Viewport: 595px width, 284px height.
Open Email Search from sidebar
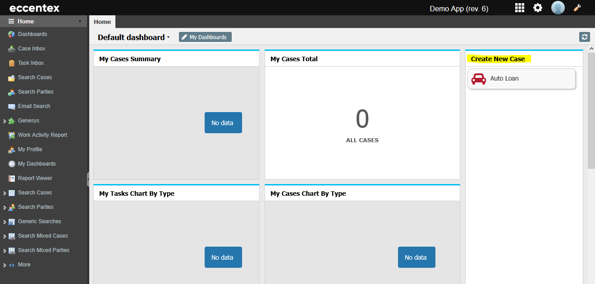click(34, 106)
